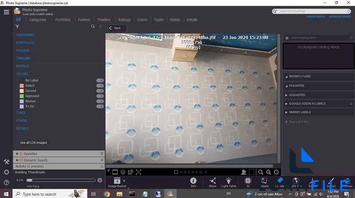Open the Windows Start menu
355x198 pixels.
click(6, 194)
